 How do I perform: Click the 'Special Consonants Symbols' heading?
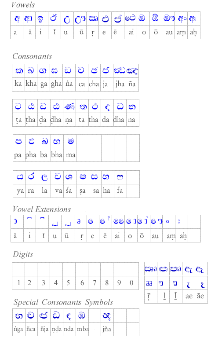pos(63,302)
